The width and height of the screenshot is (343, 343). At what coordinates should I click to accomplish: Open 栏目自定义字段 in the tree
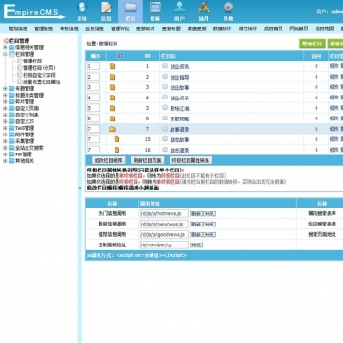point(39,75)
